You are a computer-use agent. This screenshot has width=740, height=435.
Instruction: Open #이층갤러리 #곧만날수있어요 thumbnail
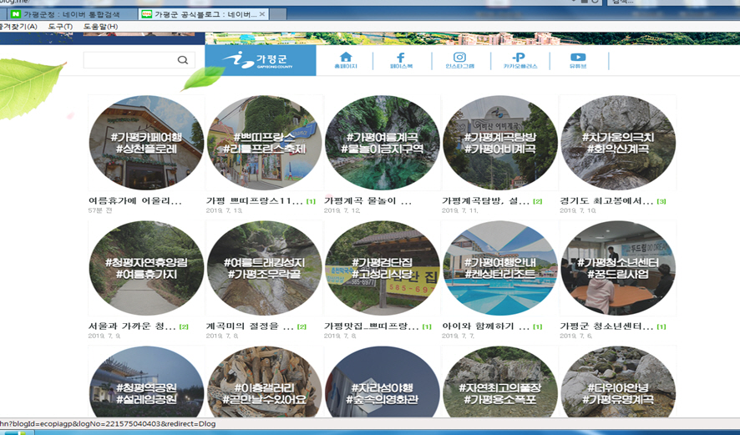click(x=264, y=382)
